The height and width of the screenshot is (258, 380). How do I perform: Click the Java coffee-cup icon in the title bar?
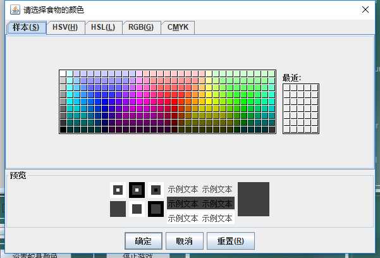[x=15, y=9]
